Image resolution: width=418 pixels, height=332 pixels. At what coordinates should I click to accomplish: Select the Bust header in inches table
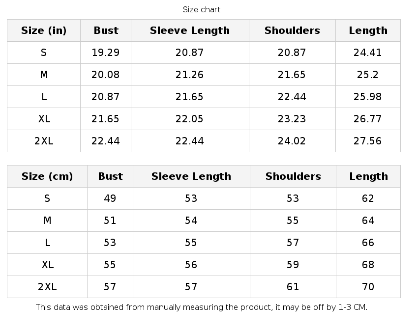coord(106,30)
